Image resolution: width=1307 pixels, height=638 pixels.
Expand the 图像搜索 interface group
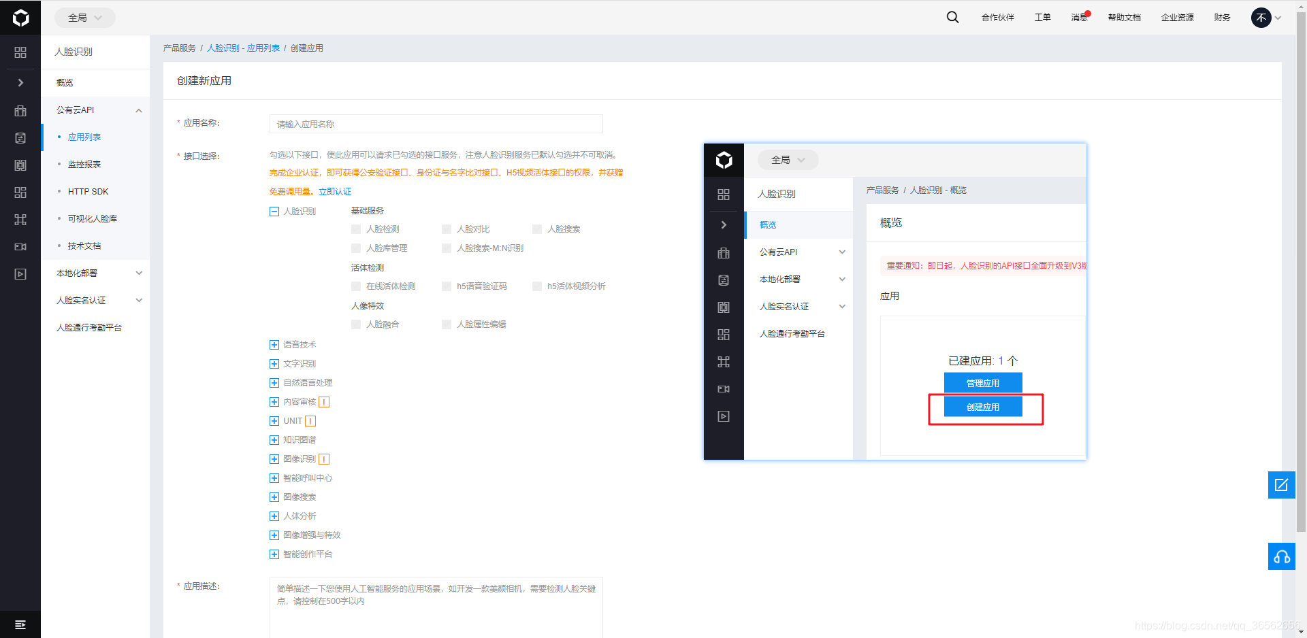click(x=274, y=497)
